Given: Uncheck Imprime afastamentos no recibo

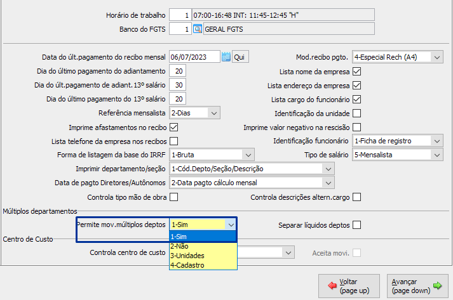Looking at the screenshot, I should 174,127.
